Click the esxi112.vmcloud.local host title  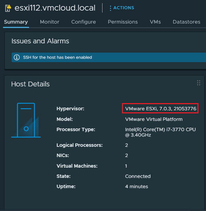(x=55, y=8)
